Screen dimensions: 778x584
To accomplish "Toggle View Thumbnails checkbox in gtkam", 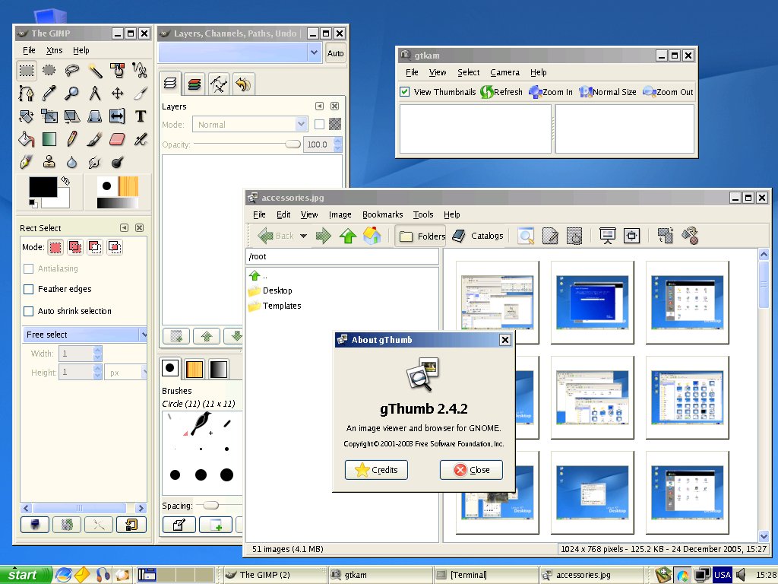I will pyautogui.click(x=405, y=92).
